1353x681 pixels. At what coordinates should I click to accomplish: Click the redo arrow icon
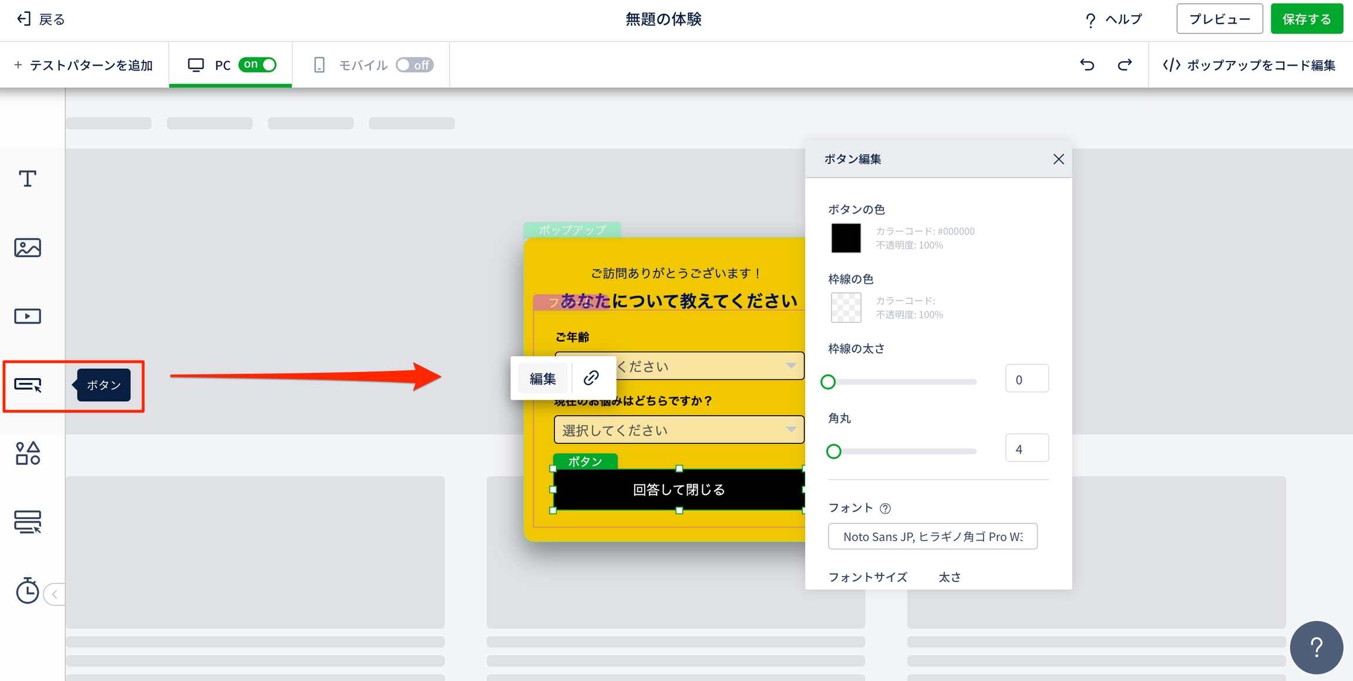coord(1125,65)
